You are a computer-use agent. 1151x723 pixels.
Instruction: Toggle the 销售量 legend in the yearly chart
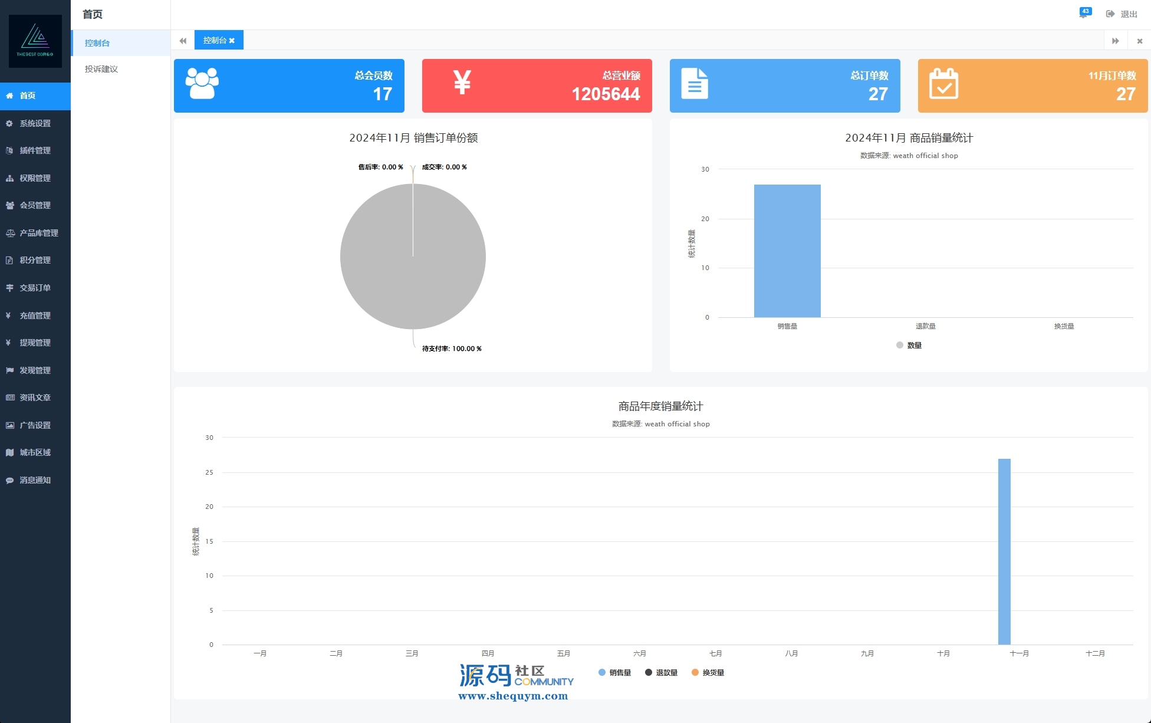[614, 672]
